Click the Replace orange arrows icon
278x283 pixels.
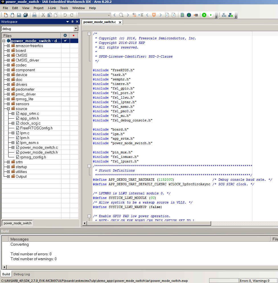[x=134, y=15]
